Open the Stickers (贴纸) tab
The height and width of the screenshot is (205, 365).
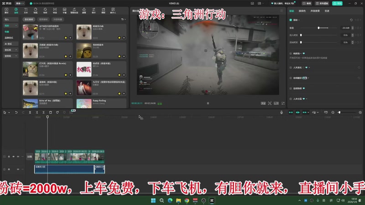pyautogui.click(x=36, y=10)
